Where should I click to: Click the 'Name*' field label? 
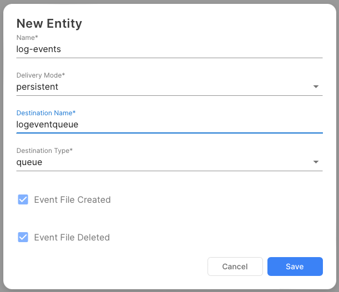click(26, 37)
